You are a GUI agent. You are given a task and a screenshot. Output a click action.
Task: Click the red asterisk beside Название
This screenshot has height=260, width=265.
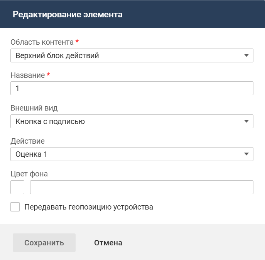(48, 75)
